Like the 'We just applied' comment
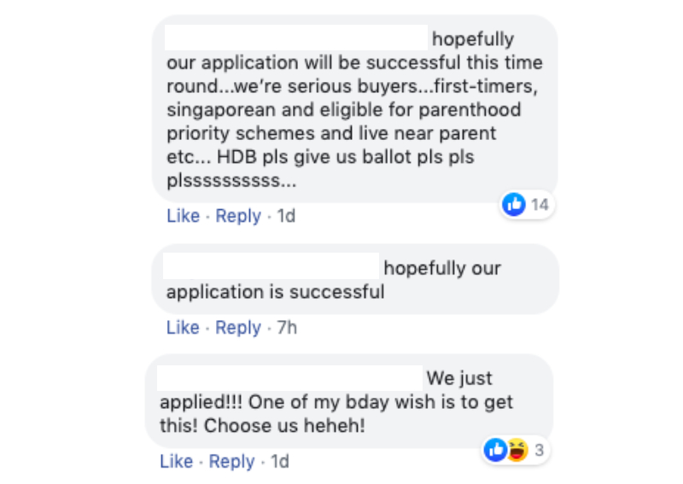683x484 pixels. pyautogui.click(x=177, y=461)
